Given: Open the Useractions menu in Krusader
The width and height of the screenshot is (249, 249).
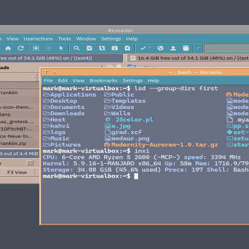Looking at the screenshot, I should [x=38, y=39].
